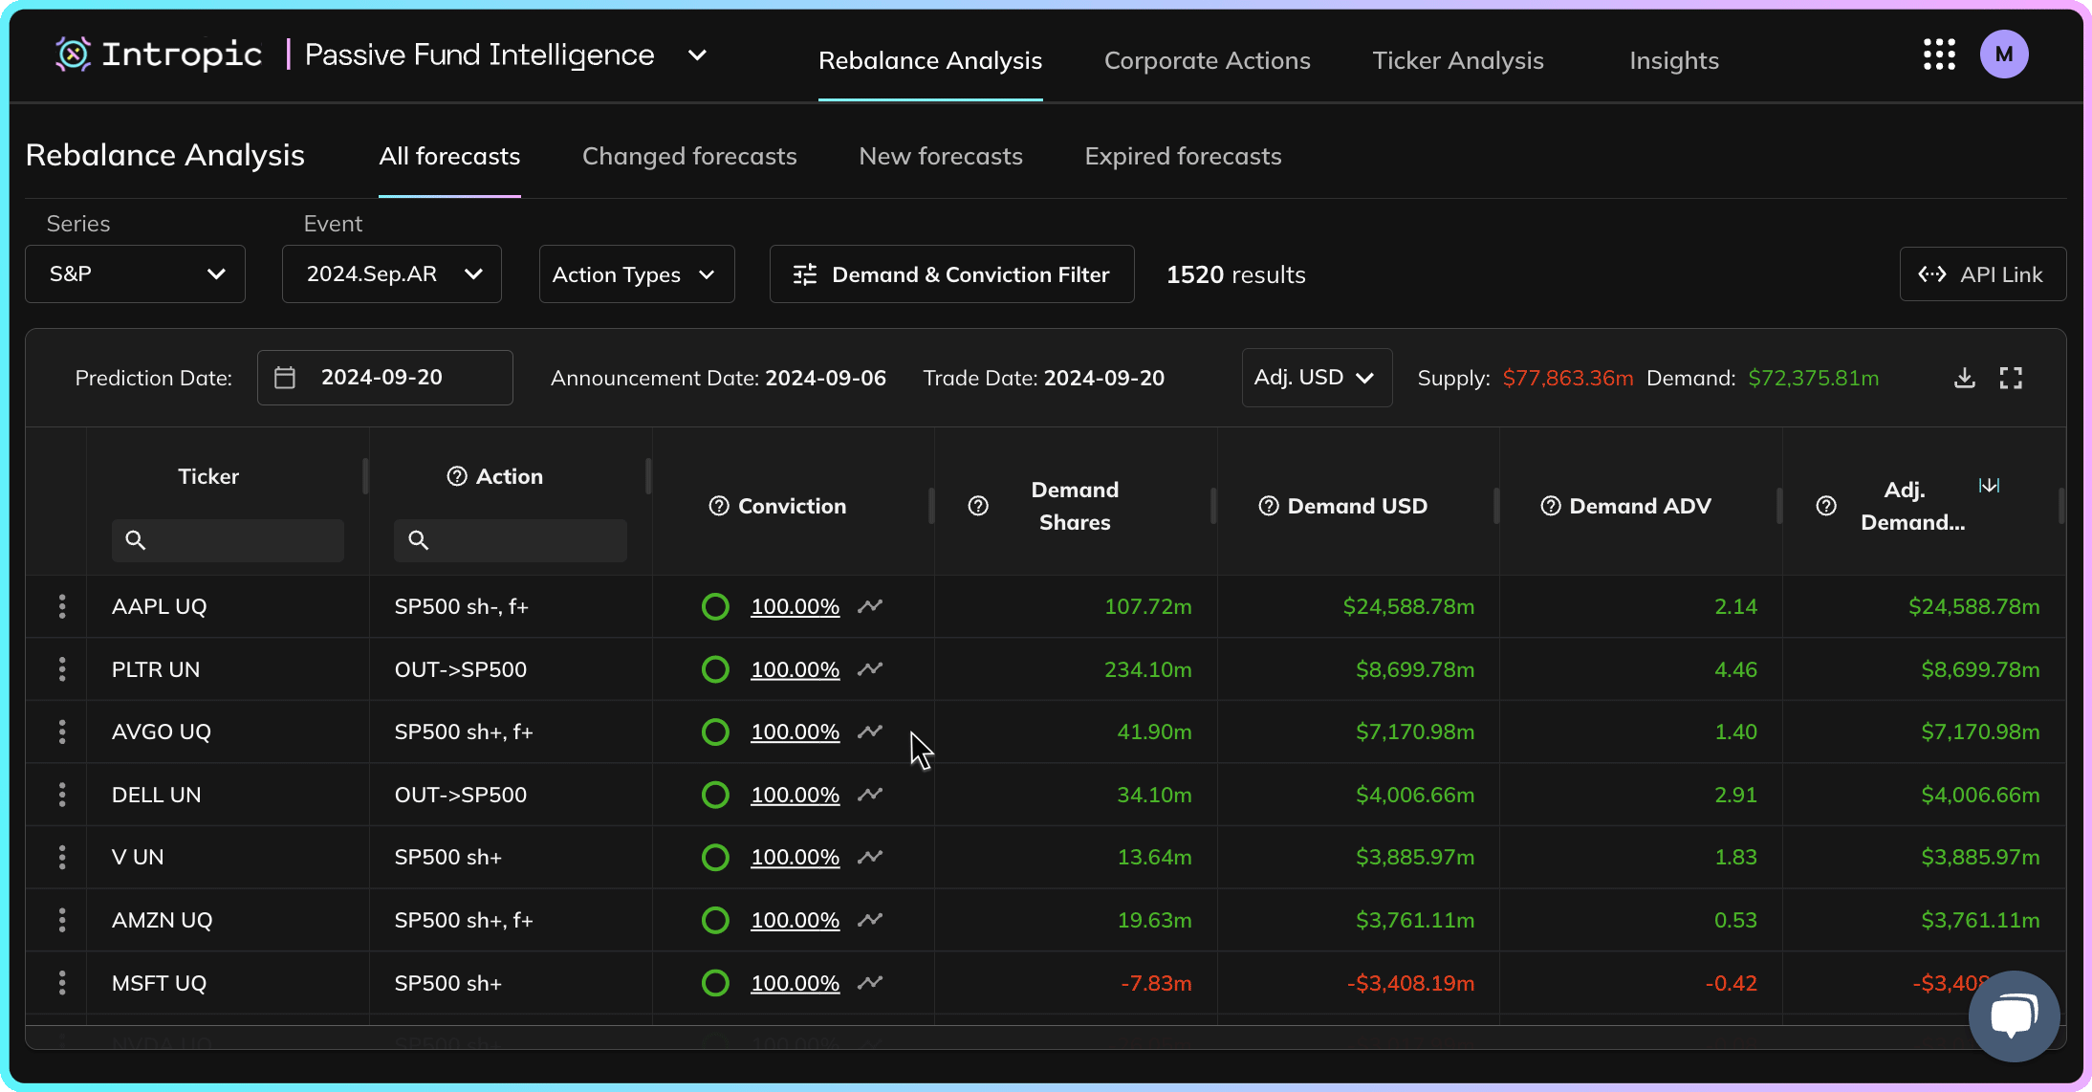Open the Series S&P dropdown

pyautogui.click(x=135, y=274)
